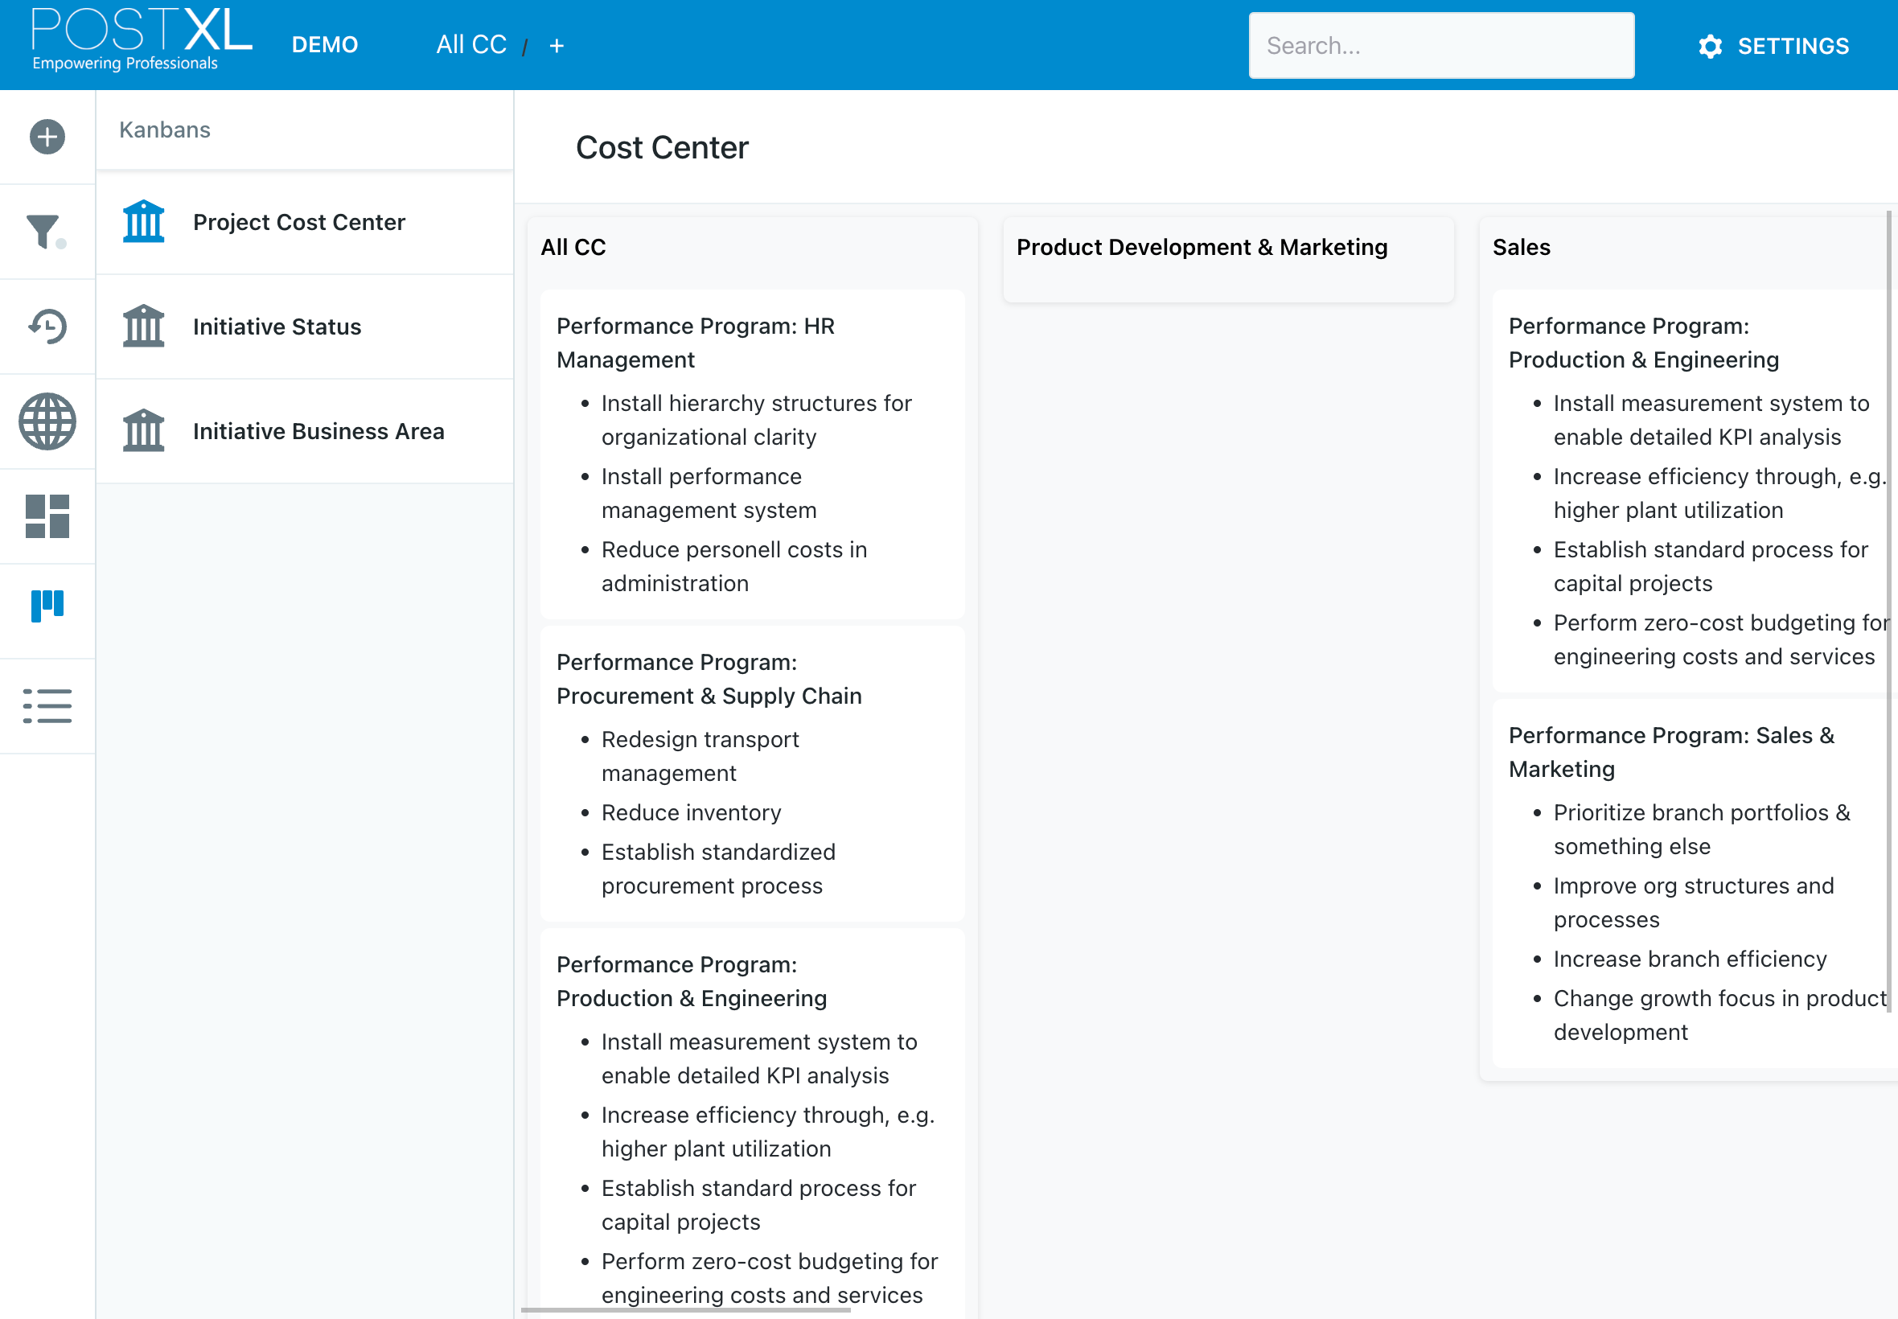Click the globe icon in sidebar
Screen dimensions: 1898x1319
tap(47, 421)
